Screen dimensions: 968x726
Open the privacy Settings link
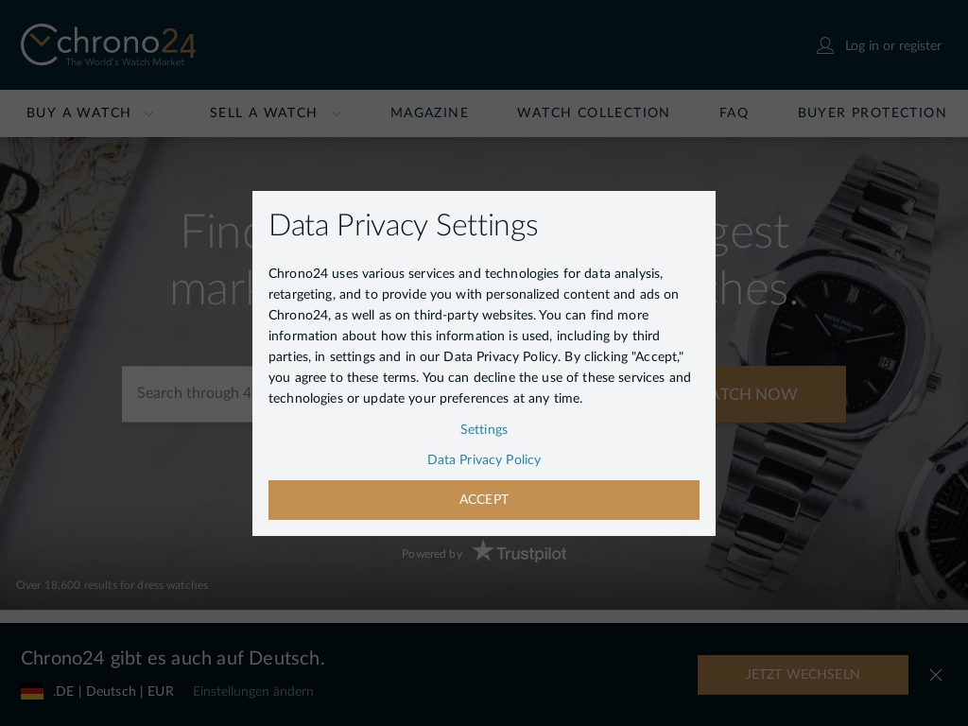click(484, 430)
